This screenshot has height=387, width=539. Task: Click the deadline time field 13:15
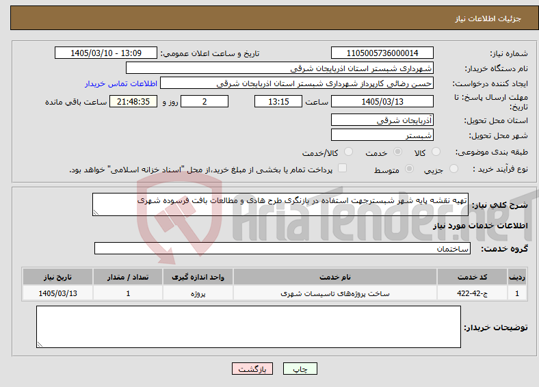pyautogui.click(x=278, y=101)
